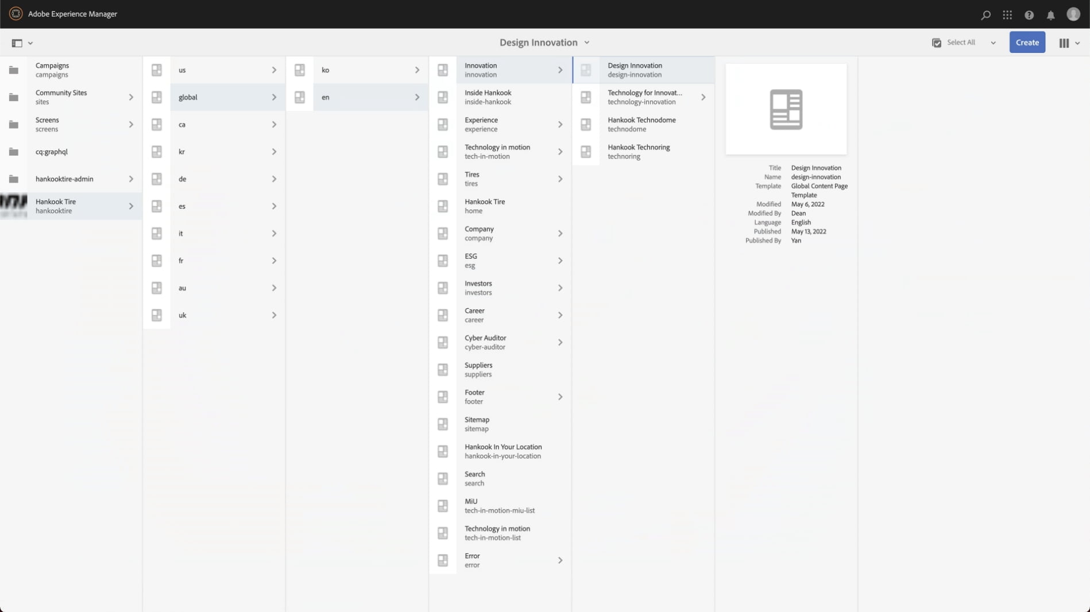Image resolution: width=1090 pixels, height=612 pixels.
Task: Click the page icon beside global
Action: (x=157, y=97)
